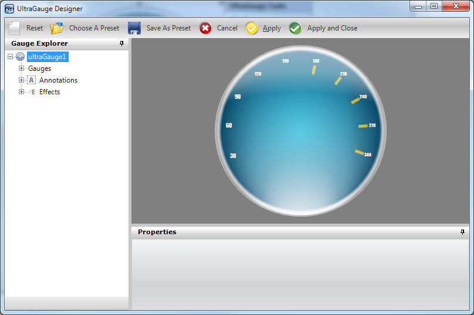The image size is (474, 315).
Task: Click the Annotations 'A' icon
Action: point(32,80)
